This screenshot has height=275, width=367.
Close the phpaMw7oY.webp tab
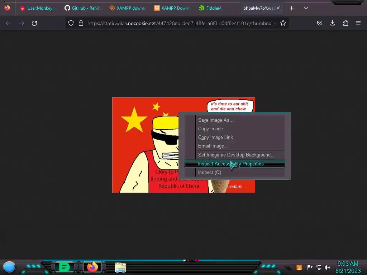pyautogui.click(x=278, y=8)
